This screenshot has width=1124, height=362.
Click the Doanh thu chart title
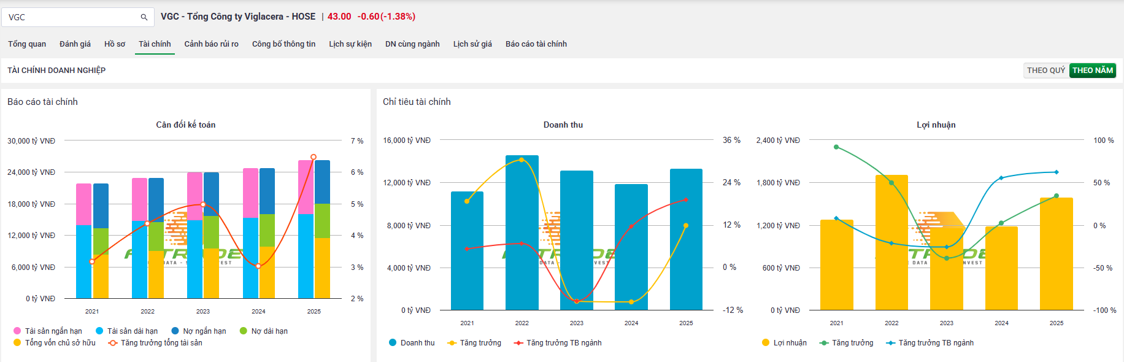click(563, 125)
